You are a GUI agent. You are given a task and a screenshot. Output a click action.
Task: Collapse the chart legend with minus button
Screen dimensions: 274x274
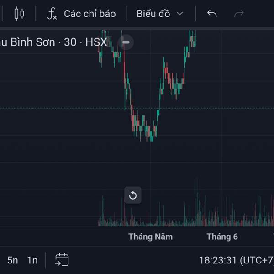[x=126, y=42]
